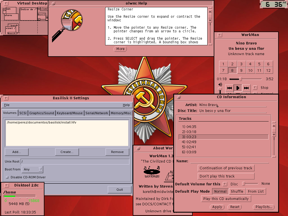The image size is (288, 216).
Task: Click the More button in olwm Help
Action: point(120,49)
